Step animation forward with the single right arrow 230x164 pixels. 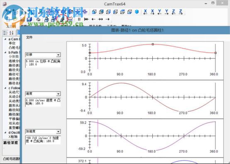pyautogui.click(x=108, y=19)
